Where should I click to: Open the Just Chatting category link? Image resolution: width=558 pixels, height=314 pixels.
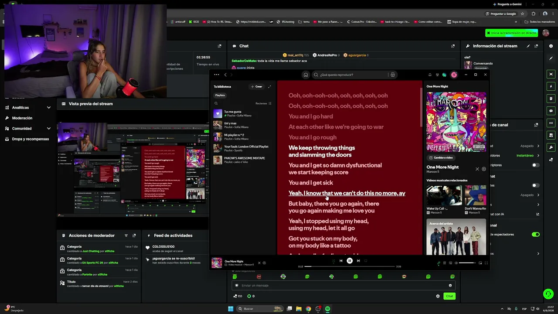91,251
